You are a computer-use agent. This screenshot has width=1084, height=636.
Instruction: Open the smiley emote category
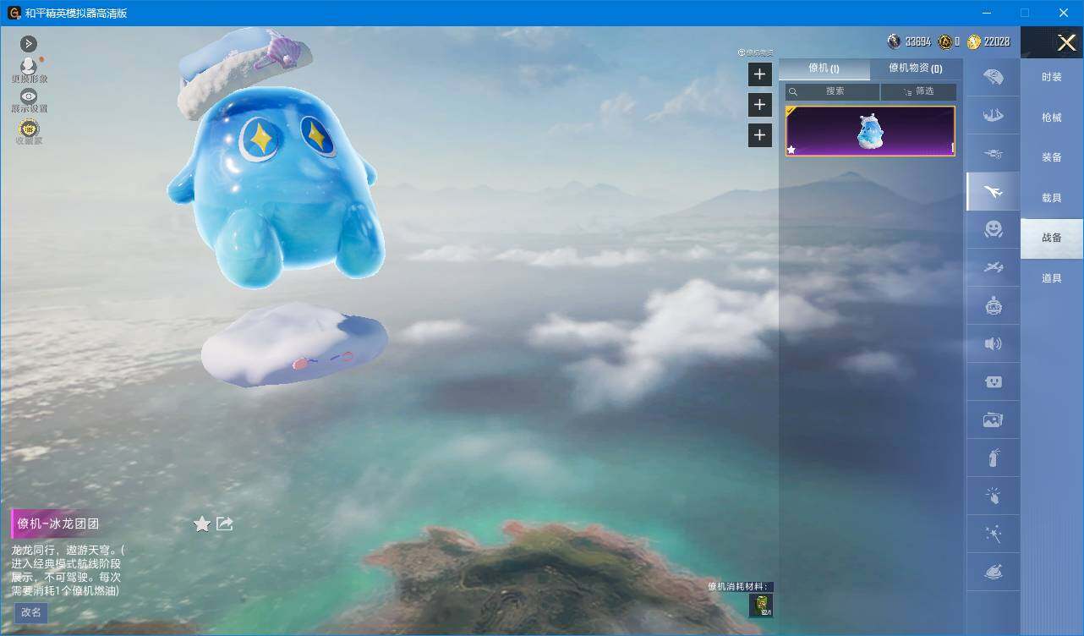click(x=993, y=229)
